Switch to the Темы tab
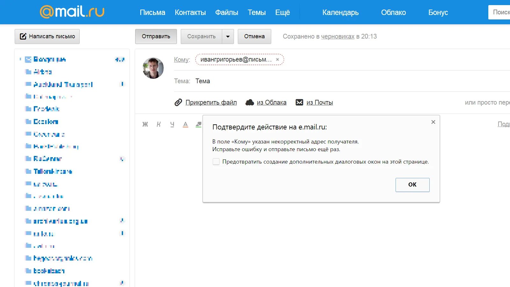510x287 pixels. point(257,12)
